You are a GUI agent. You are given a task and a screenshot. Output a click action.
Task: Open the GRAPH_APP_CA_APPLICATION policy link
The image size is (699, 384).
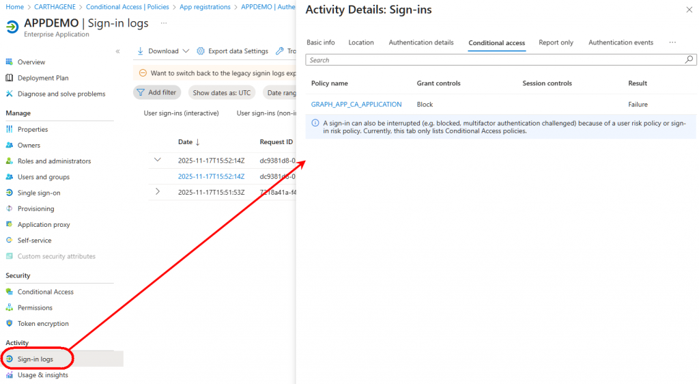point(356,105)
